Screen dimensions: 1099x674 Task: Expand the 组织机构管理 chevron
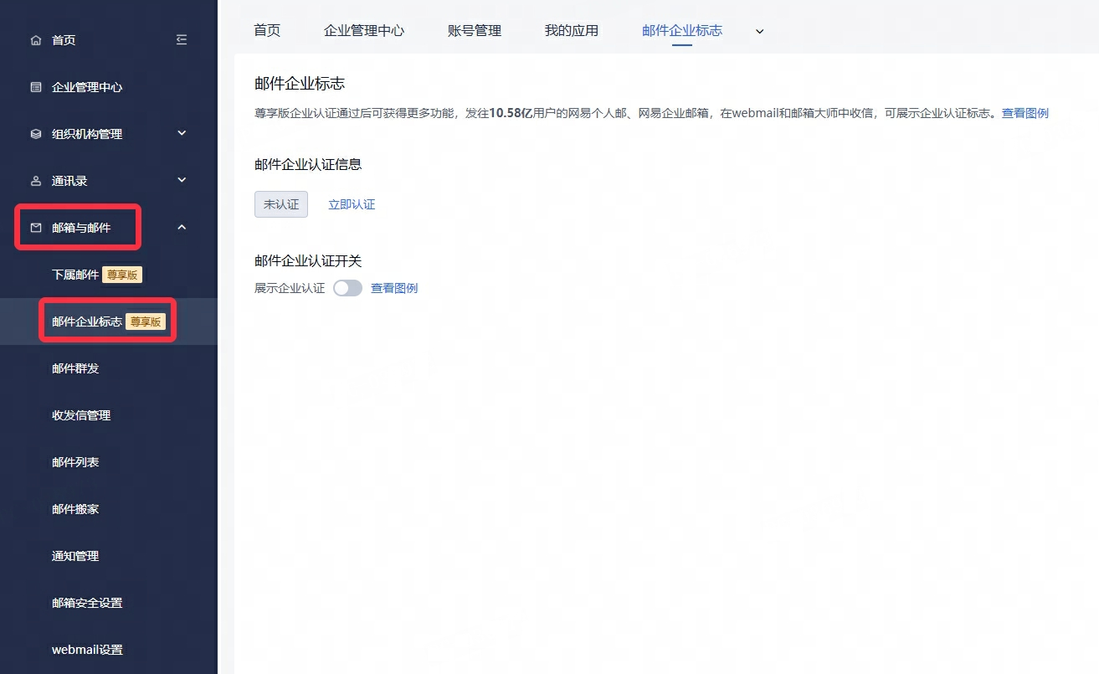coord(182,133)
